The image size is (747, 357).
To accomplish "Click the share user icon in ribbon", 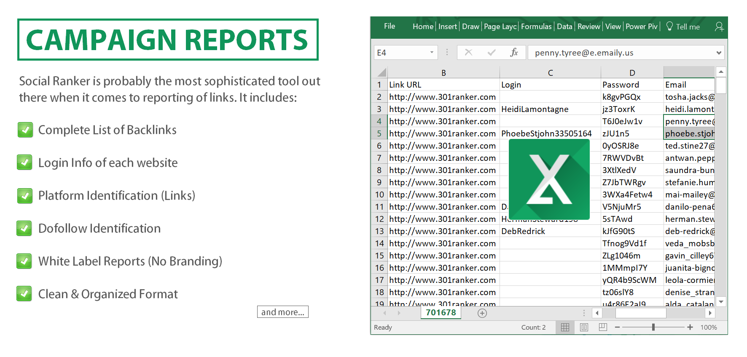I will tap(719, 27).
